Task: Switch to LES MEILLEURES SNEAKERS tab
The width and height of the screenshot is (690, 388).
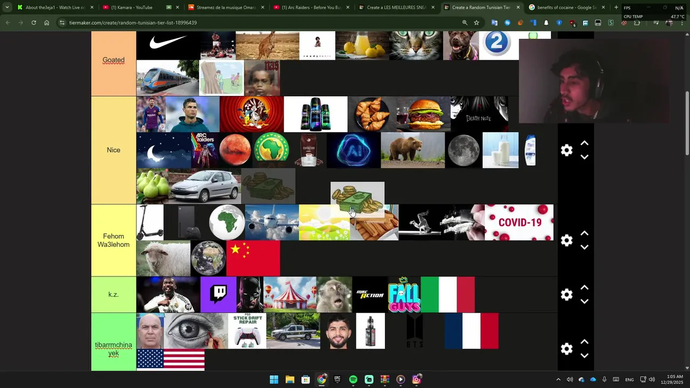Action: 396,8
